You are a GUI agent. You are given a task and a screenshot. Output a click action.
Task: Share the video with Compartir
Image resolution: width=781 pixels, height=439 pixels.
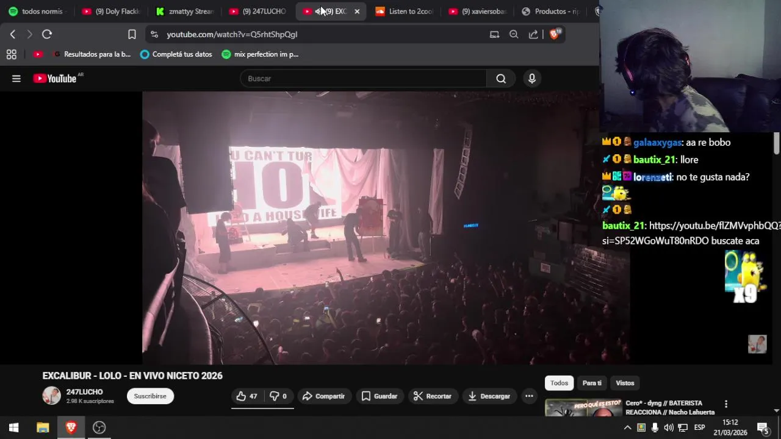point(323,396)
